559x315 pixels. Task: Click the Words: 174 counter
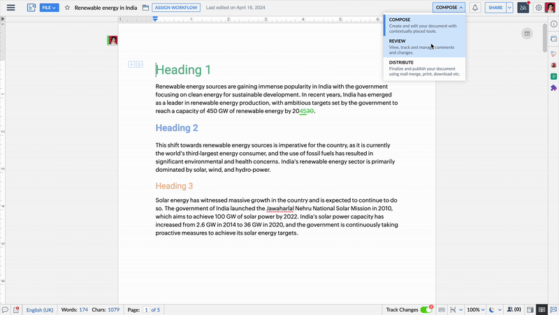75,309
